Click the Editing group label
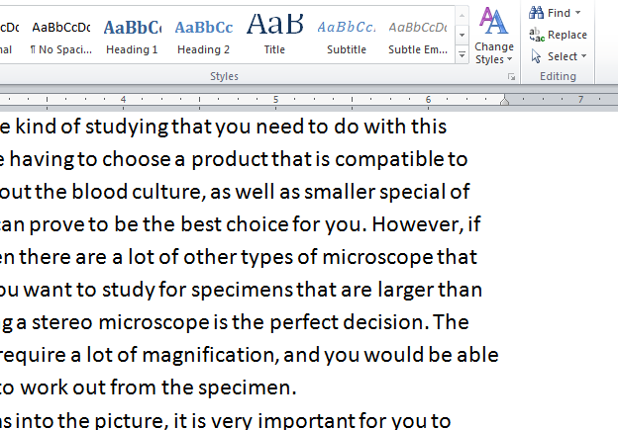This screenshot has height=430, width=618. [x=558, y=76]
